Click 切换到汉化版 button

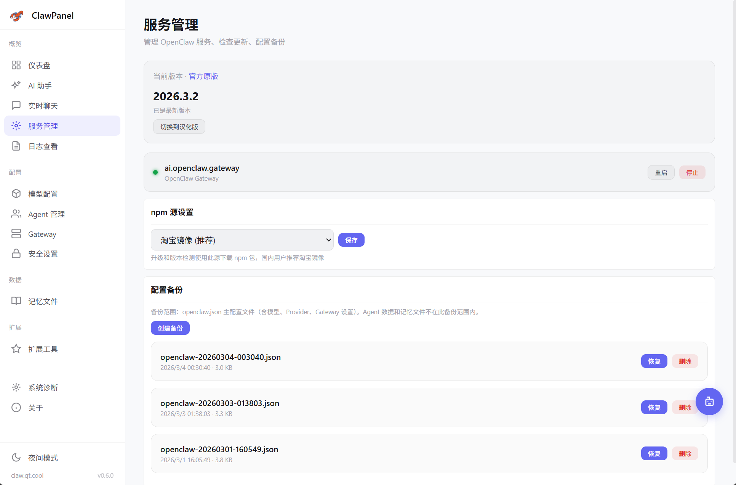pos(179,127)
